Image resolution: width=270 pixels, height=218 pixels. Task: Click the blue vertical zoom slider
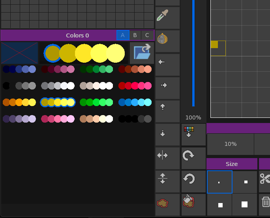(x=193, y=53)
